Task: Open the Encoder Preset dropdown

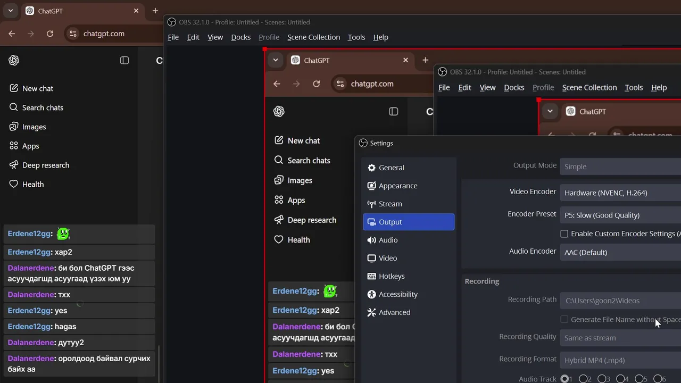Action: click(x=620, y=215)
